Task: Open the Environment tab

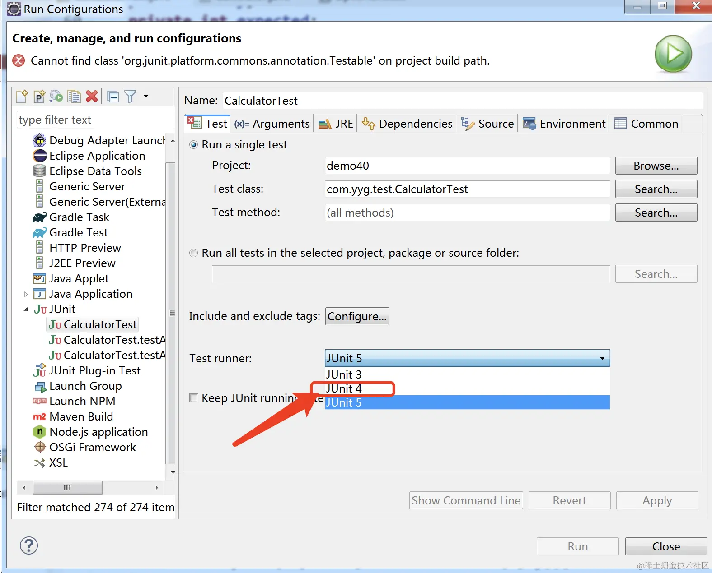Action: tap(564, 123)
